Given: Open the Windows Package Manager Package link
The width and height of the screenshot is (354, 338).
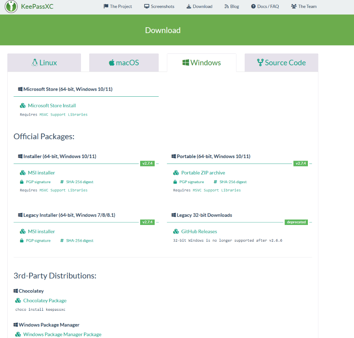Looking at the screenshot, I should tap(62, 334).
